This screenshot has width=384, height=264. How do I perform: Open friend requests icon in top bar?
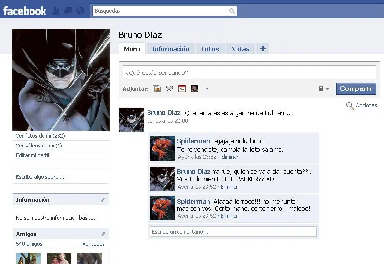(x=56, y=11)
